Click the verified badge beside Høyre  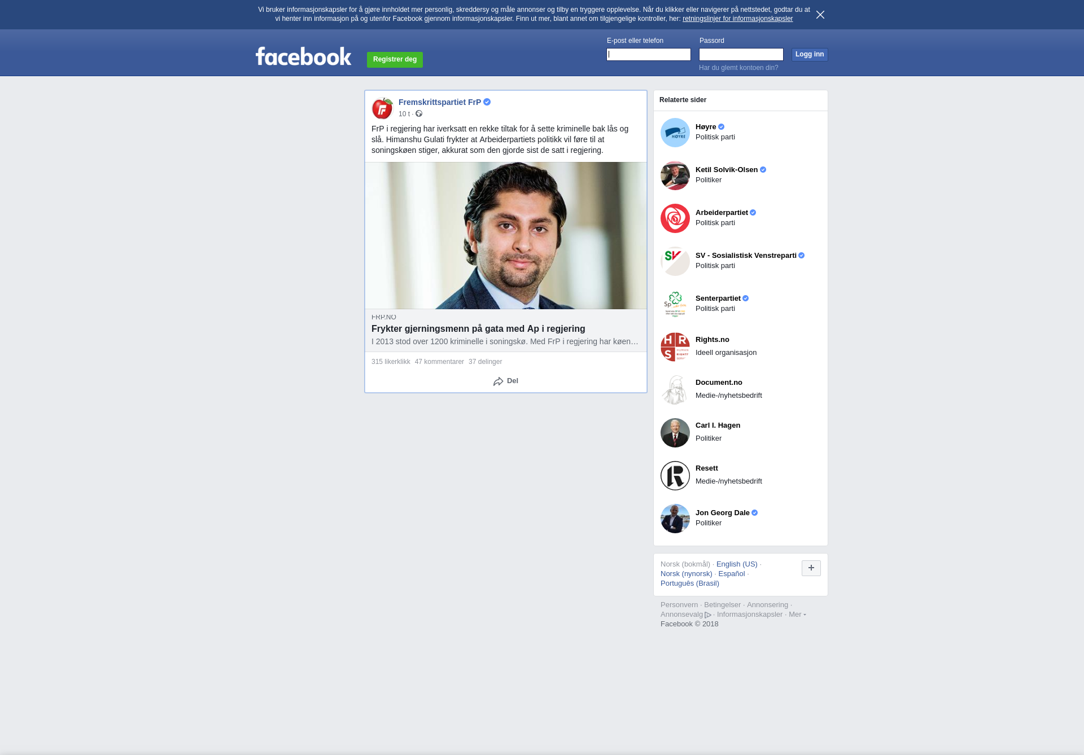(721, 127)
